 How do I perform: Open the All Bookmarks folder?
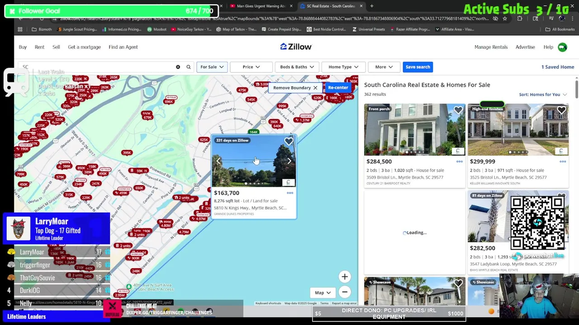pos(560,29)
